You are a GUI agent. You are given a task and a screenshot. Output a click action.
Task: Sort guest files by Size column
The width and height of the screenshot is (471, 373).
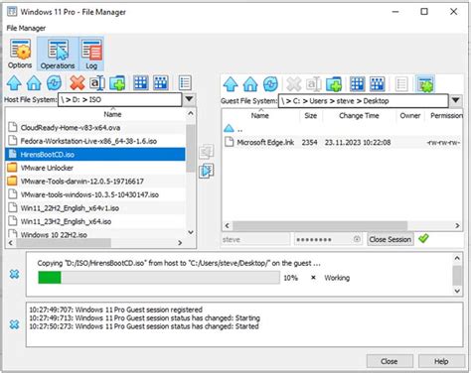pos(311,115)
